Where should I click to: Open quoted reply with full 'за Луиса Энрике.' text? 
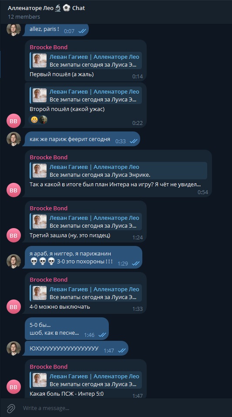(x=118, y=171)
